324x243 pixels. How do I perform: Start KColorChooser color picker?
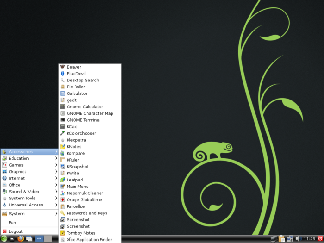click(81, 133)
